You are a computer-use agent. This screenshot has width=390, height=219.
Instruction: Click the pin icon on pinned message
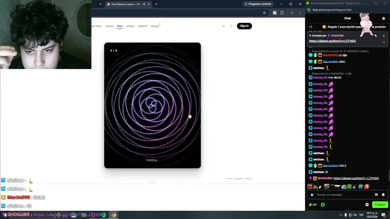pos(376,36)
